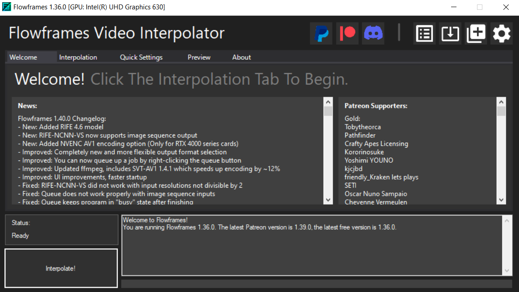Click the 'You are running Flowframes 1.36.0' log line
This screenshot has height=292, width=519.
259,227
